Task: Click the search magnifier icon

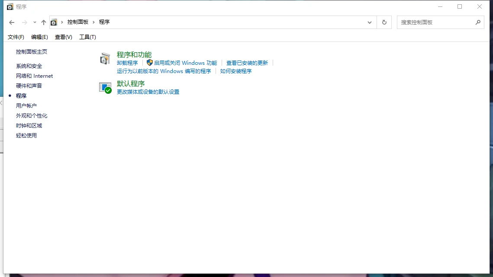Action: click(x=478, y=22)
